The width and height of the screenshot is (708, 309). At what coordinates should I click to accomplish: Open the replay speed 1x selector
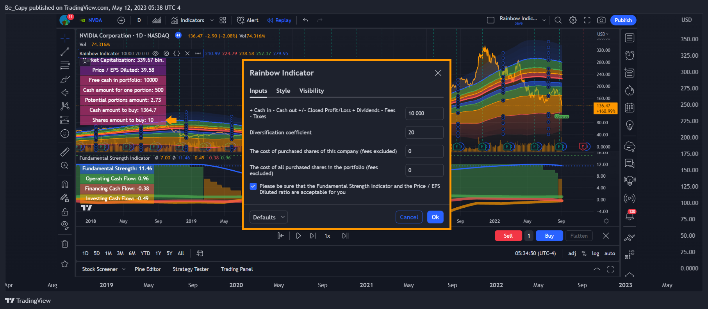(x=327, y=236)
